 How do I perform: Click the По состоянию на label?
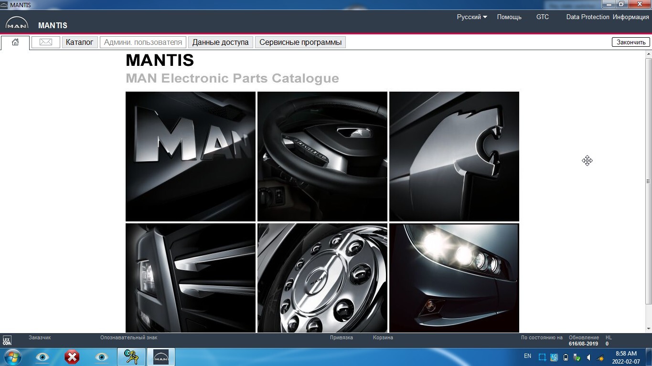[x=542, y=337]
